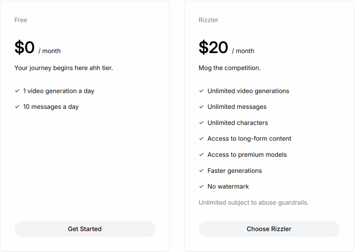This screenshot has width=355, height=252.
Task: Click checkmark next to Faster generations
Action: [201, 171]
